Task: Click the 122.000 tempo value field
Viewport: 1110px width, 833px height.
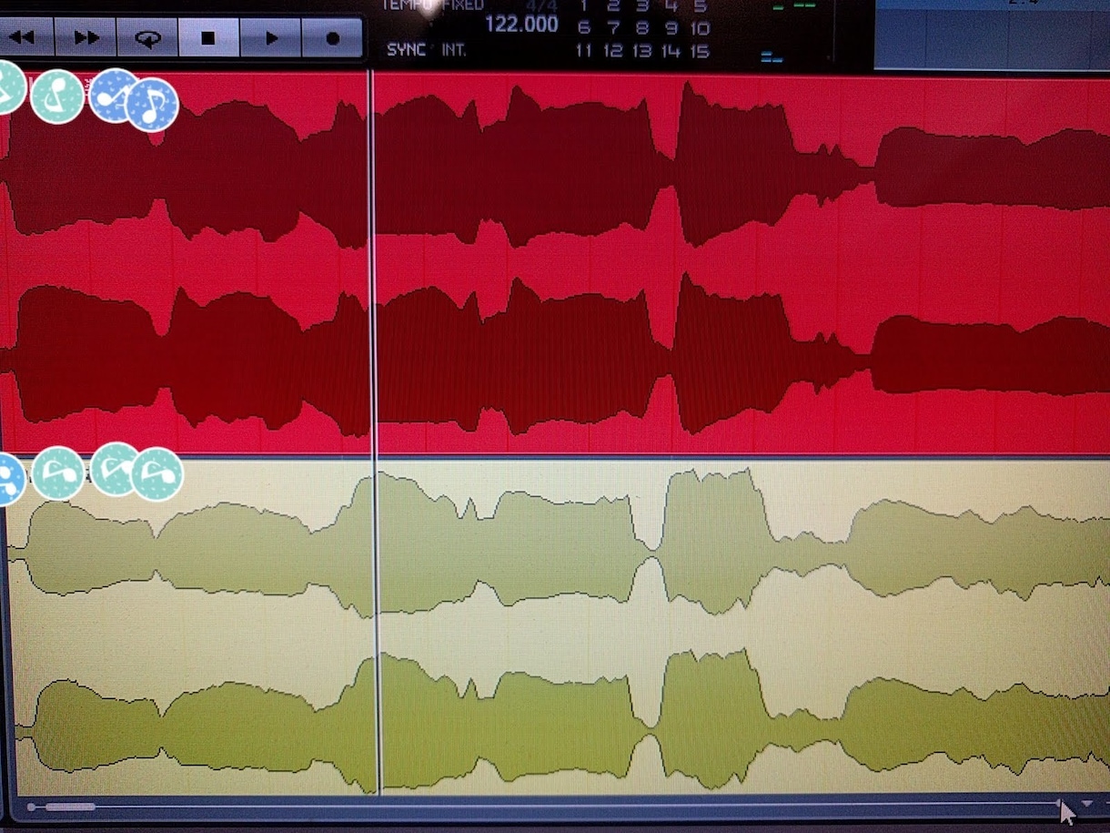Action: (x=520, y=25)
